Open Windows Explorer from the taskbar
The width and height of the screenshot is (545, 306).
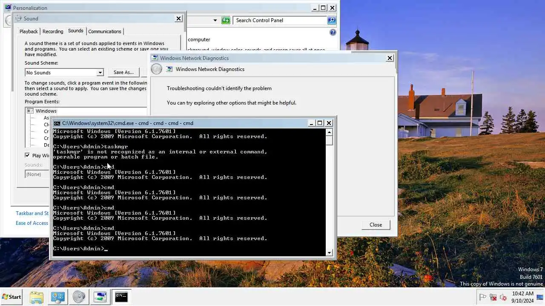pos(37,297)
